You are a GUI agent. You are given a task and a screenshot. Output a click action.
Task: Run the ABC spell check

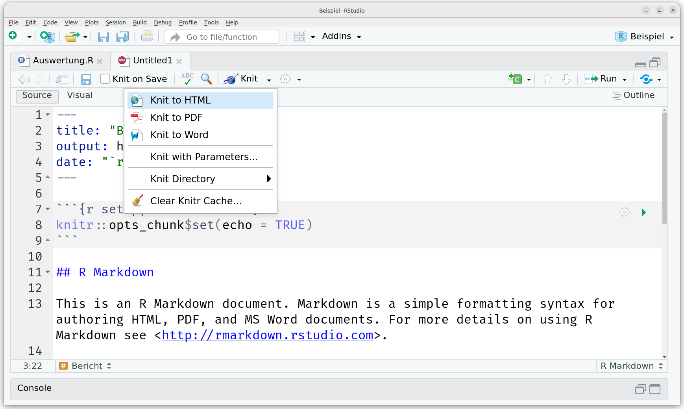187,79
